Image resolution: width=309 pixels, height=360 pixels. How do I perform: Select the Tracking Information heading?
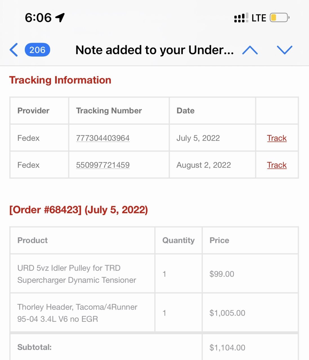point(60,80)
